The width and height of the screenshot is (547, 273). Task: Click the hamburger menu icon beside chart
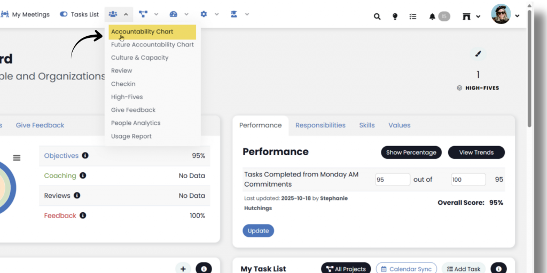click(17, 158)
